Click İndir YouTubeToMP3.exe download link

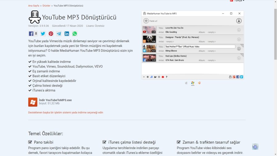55,100
